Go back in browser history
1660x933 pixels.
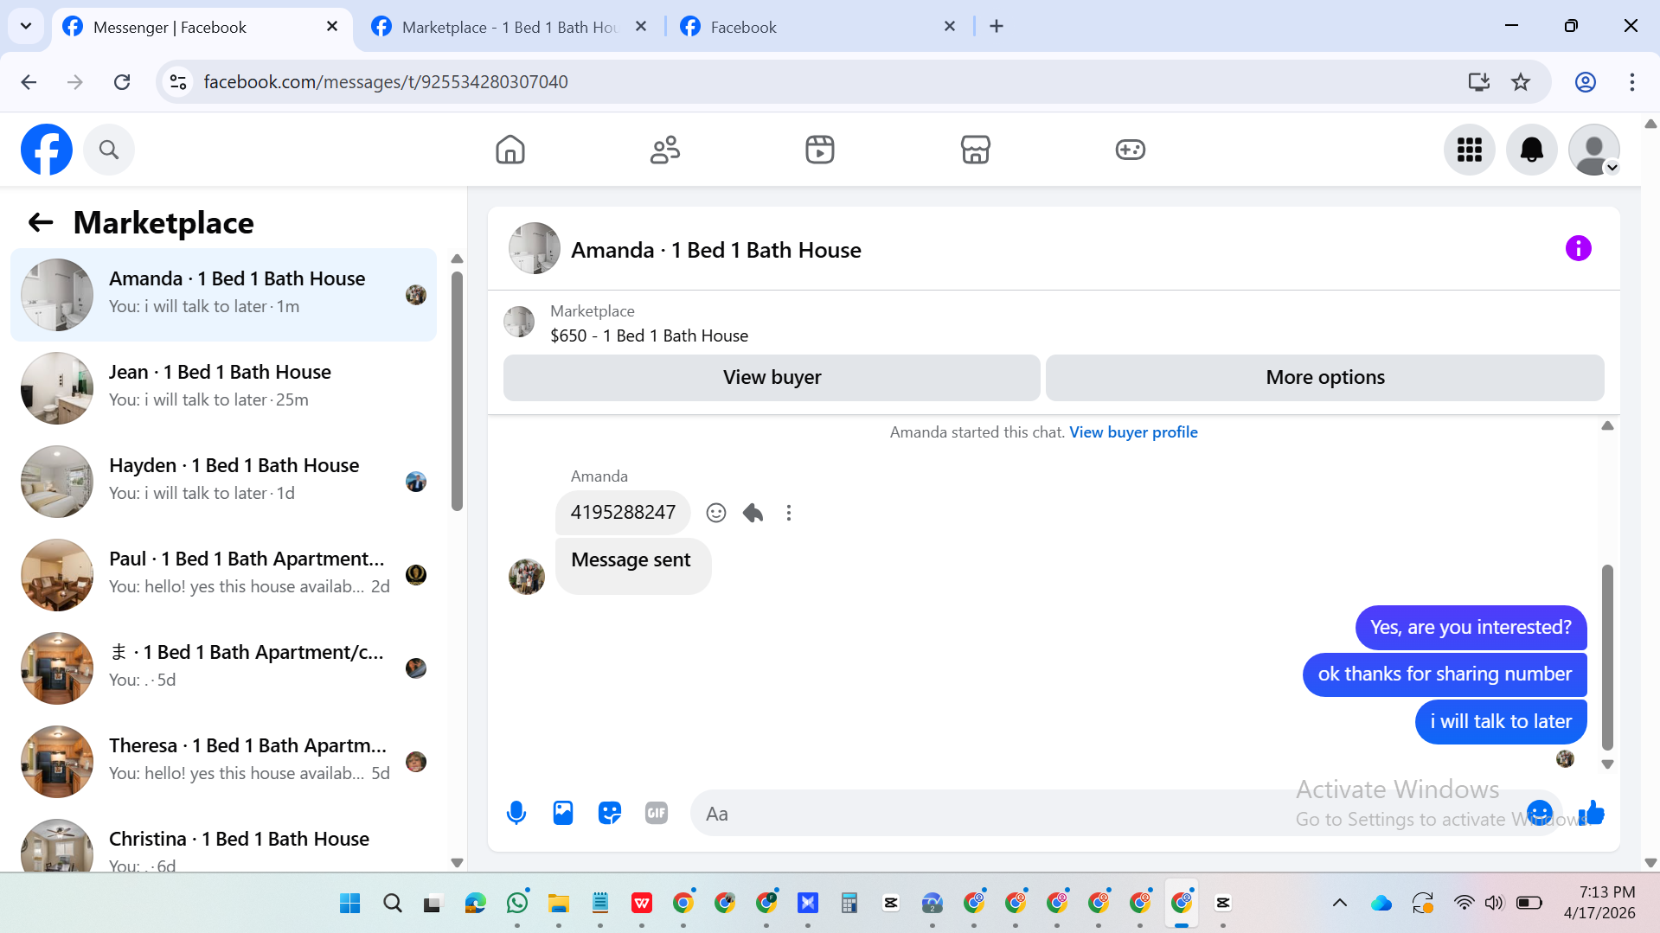point(29,82)
